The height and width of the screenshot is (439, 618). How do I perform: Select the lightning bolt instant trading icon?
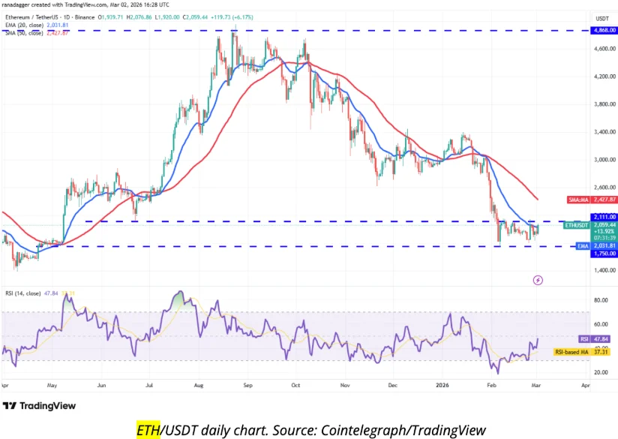pyautogui.click(x=538, y=280)
